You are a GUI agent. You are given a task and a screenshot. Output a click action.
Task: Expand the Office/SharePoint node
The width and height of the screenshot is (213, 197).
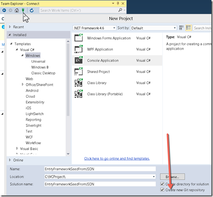[x=23, y=84]
